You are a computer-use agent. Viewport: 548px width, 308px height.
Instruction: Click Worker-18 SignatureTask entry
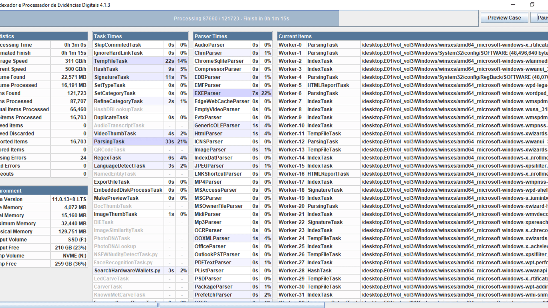click(325, 190)
